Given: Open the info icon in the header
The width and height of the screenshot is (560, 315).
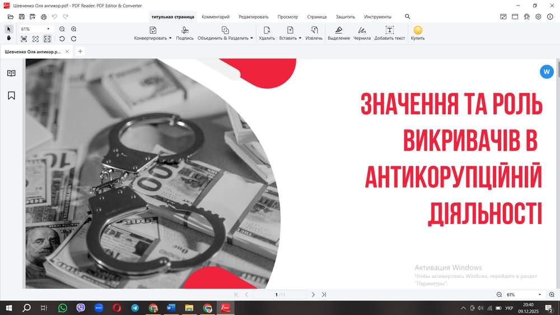Looking at the screenshot, I should tap(550, 16).
